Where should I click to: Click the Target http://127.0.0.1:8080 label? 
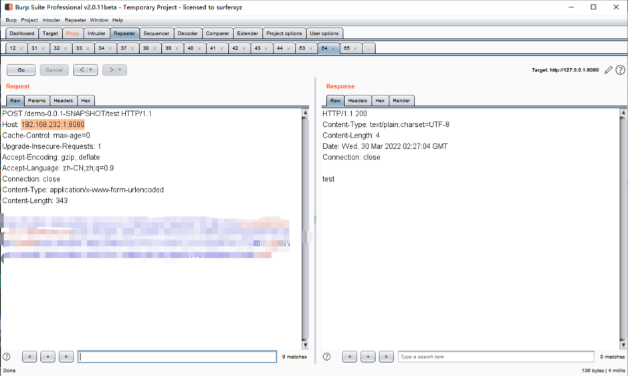tap(565, 70)
